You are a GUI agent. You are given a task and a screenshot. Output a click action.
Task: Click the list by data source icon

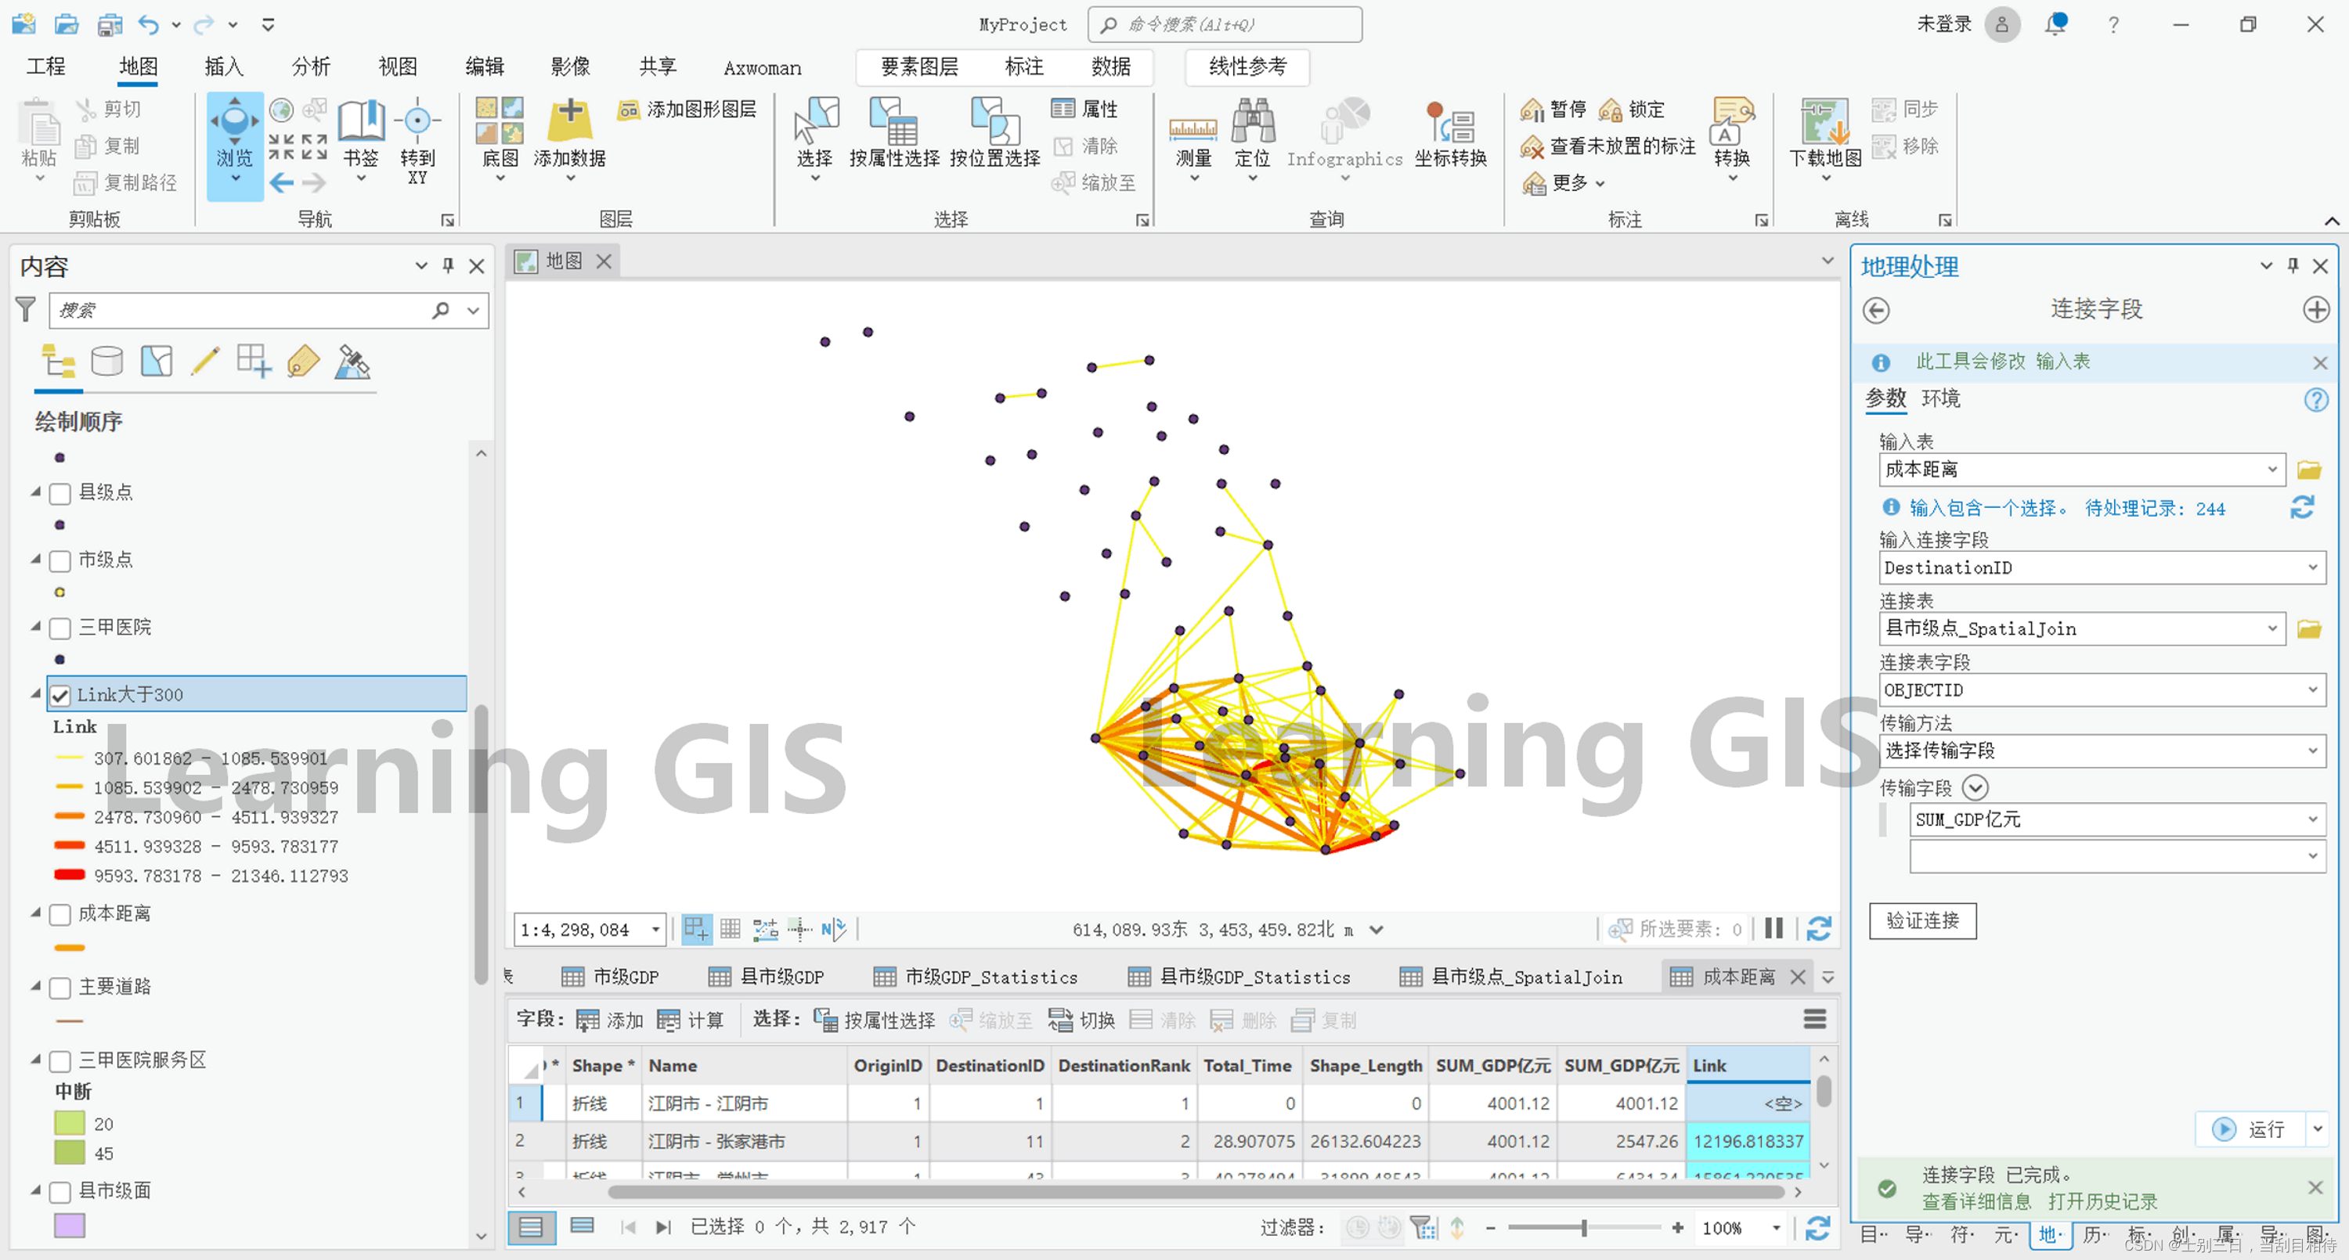click(106, 362)
